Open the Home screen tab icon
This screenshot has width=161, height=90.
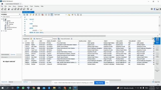pyautogui.click(x=2, y=4)
